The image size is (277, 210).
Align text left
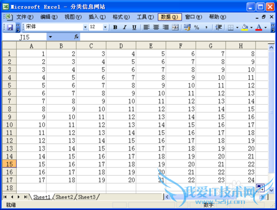146,28
